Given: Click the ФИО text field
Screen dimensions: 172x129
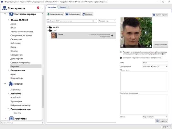Looking at the screenshot, I should 155,63.
